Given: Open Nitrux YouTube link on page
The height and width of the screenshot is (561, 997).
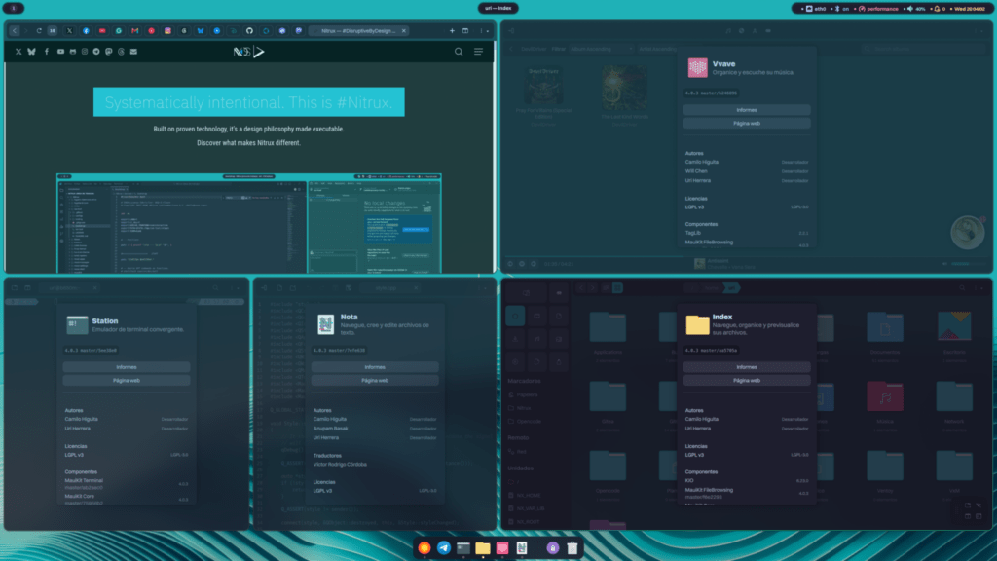Looking at the screenshot, I should point(60,52).
